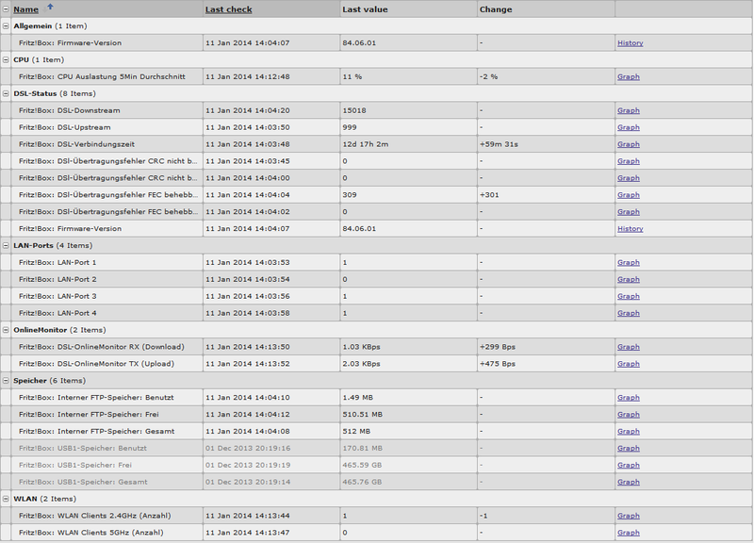
Task: Click the sort arrow beside Name
Action: click(x=50, y=8)
